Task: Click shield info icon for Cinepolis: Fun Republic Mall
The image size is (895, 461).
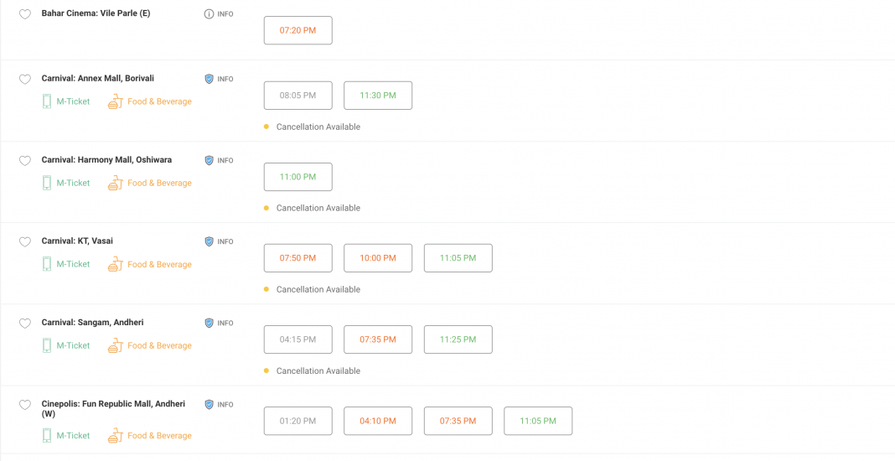Action: (210, 404)
